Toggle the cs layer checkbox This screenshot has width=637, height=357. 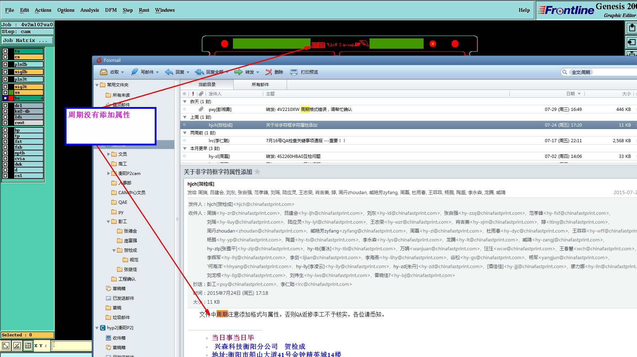coord(5,57)
